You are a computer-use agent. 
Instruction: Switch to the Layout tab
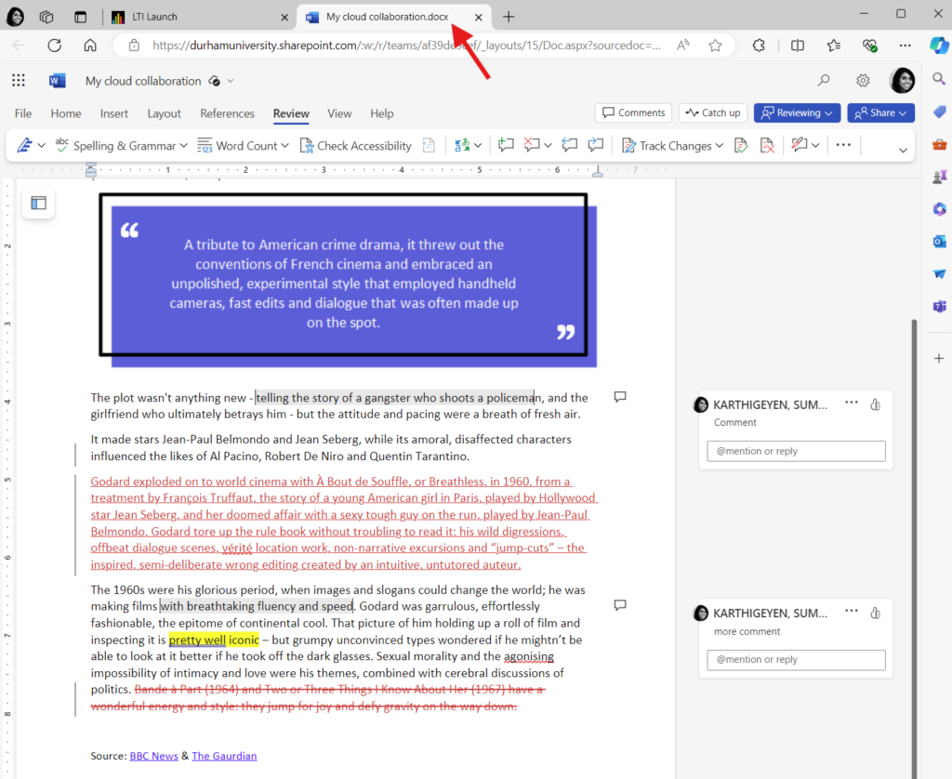[164, 113]
